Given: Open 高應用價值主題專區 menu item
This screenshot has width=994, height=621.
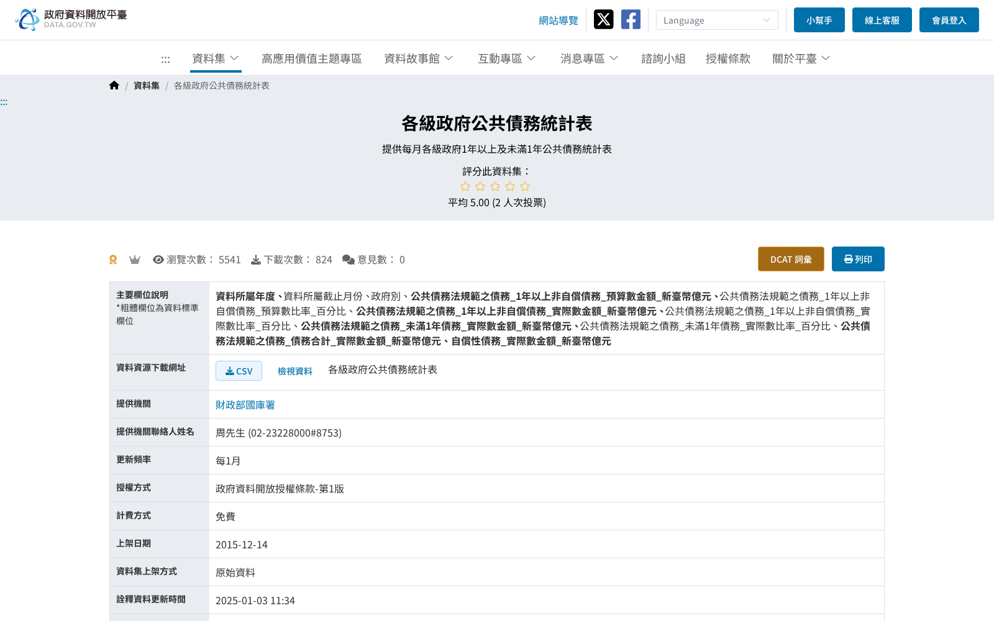Looking at the screenshot, I should point(312,58).
